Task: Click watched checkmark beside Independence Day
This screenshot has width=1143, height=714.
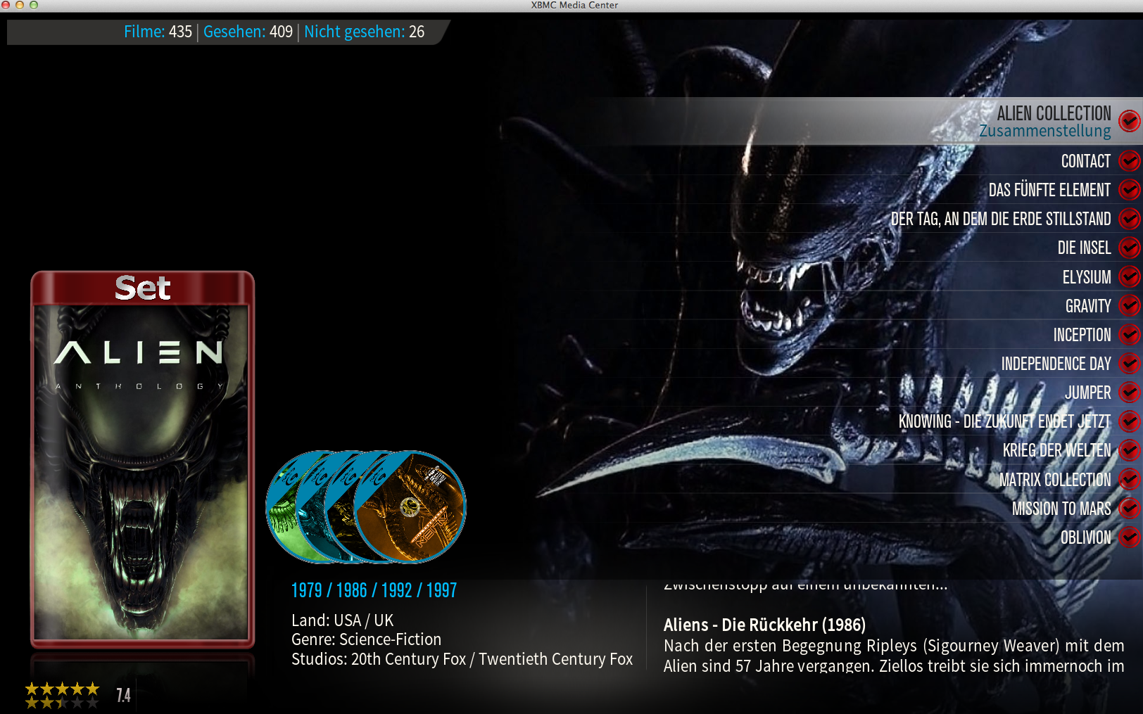Action: [1129, 363]
